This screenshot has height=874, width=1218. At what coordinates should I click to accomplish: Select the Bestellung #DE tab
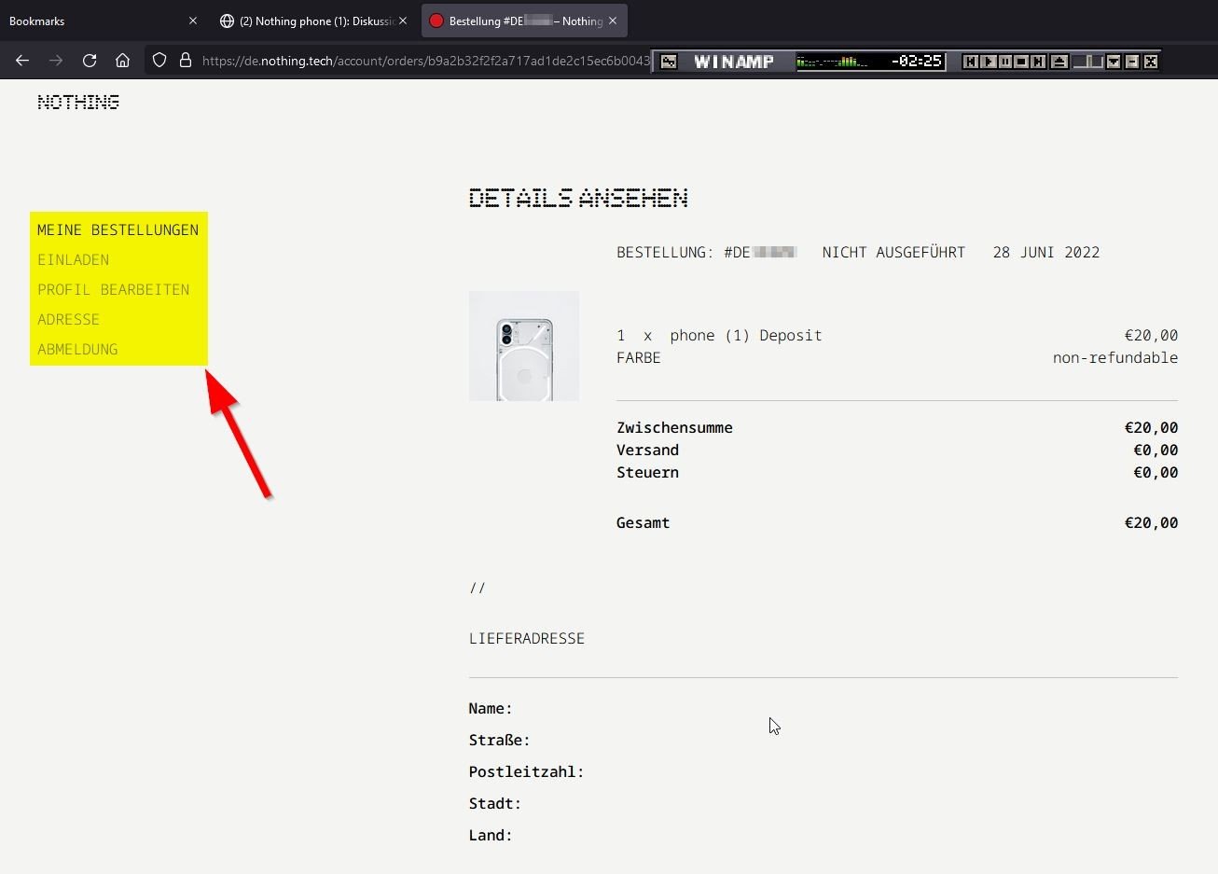pos(524,21)
